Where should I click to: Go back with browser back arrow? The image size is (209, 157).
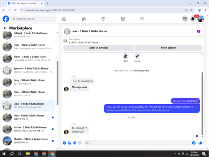[x=4, y=10]
